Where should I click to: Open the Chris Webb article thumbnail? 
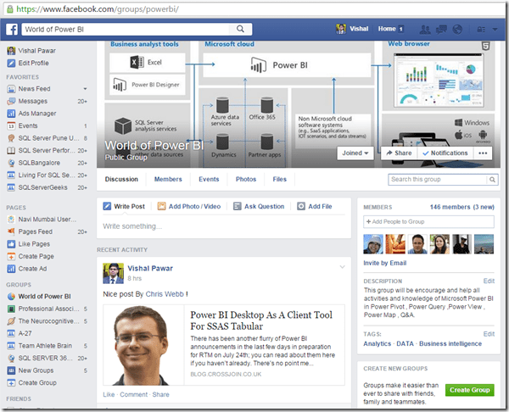pos(141,347)
